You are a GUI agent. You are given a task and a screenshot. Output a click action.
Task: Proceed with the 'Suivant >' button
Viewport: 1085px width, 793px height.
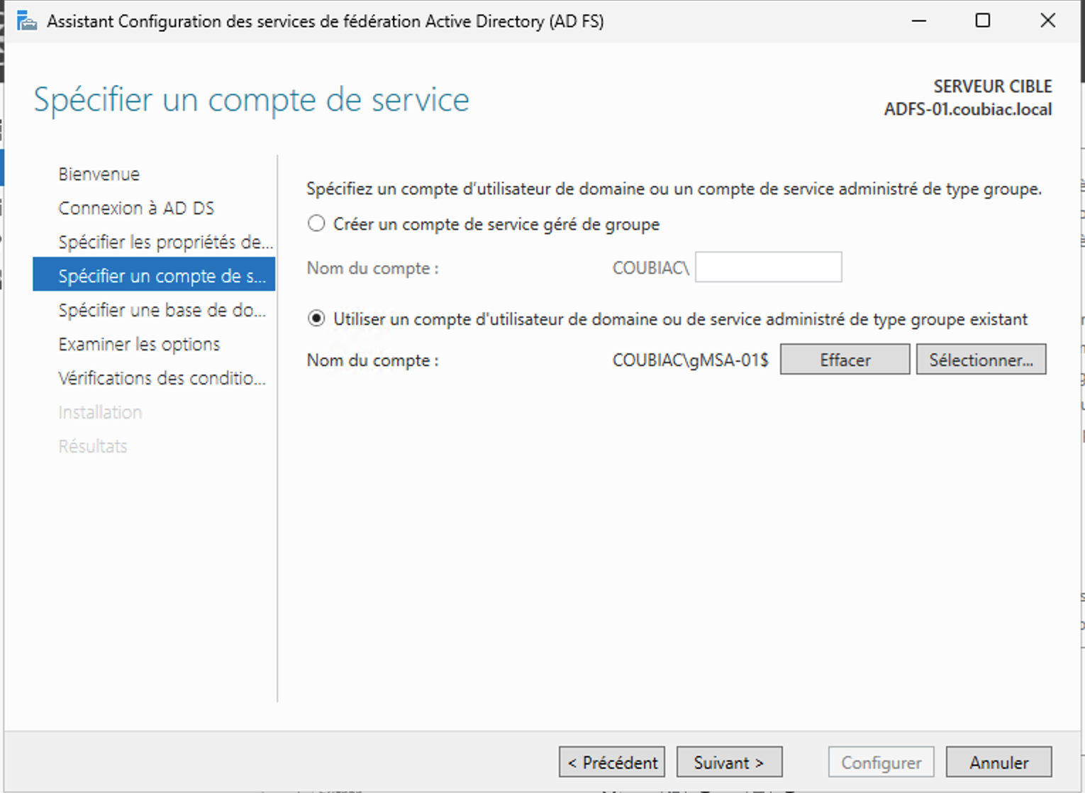(729, 762)
